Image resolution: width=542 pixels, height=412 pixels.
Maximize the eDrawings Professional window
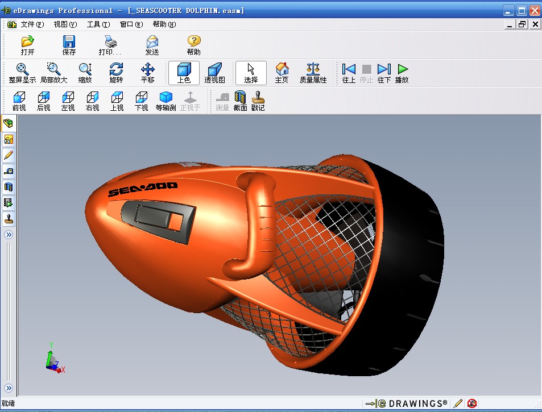coord(522,11)
